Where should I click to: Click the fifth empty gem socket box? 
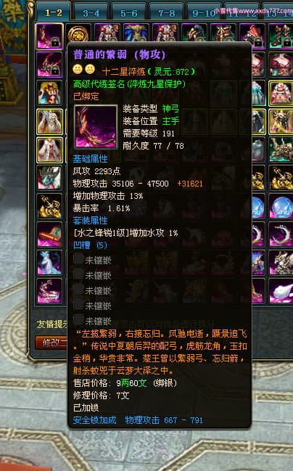click(x=78, y=319)
